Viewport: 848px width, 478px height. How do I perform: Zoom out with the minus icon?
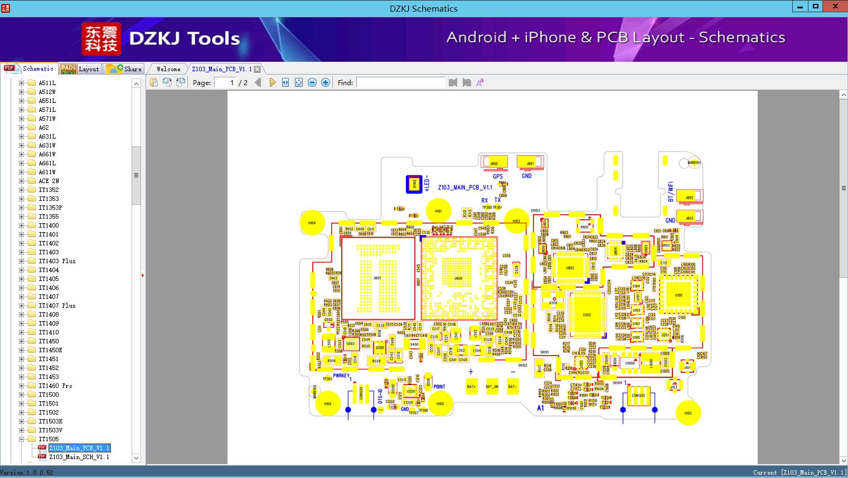pyautogui.click(x=312, y=82)
